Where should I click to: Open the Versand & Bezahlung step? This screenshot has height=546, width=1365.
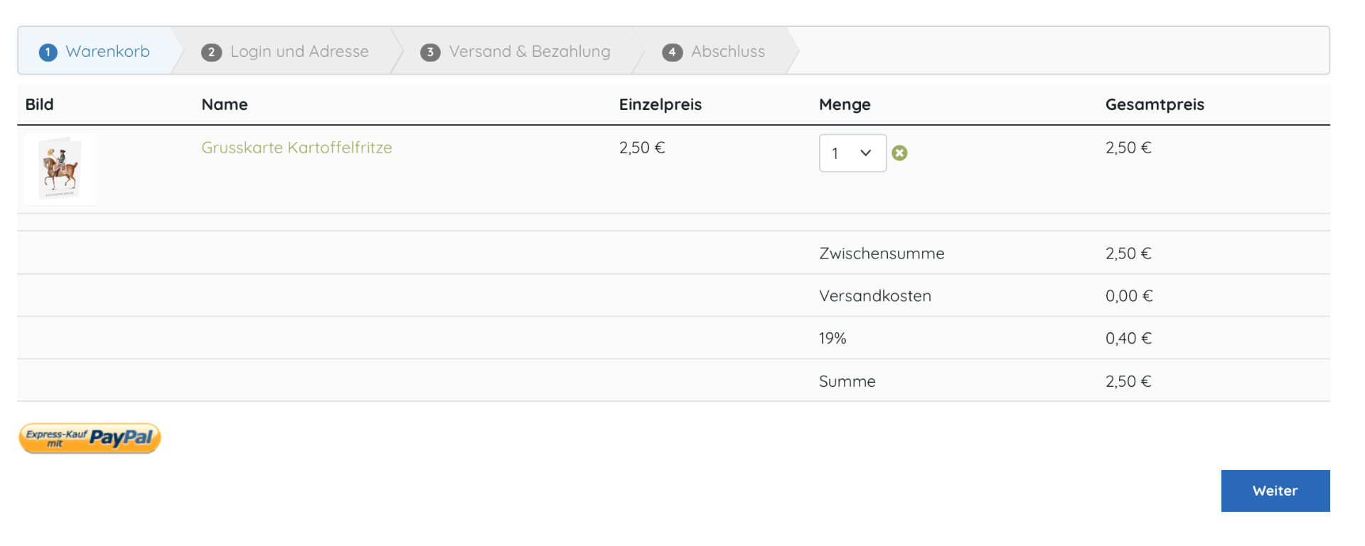pos(530,52)
